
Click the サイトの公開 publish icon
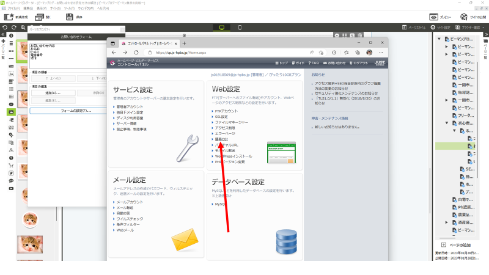[464, 17]
